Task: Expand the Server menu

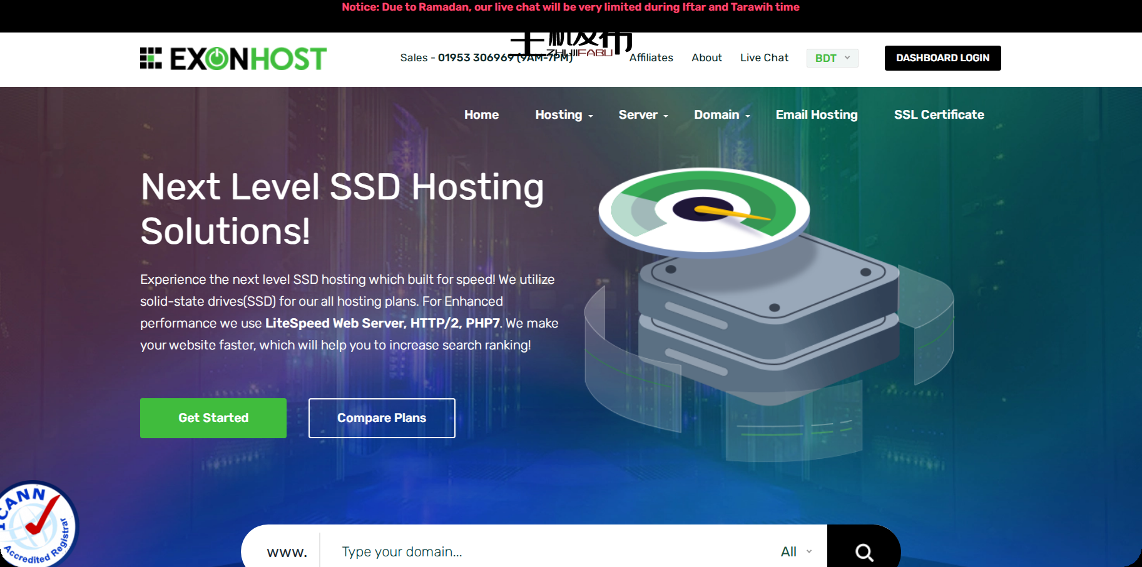Action: point(643,115)
